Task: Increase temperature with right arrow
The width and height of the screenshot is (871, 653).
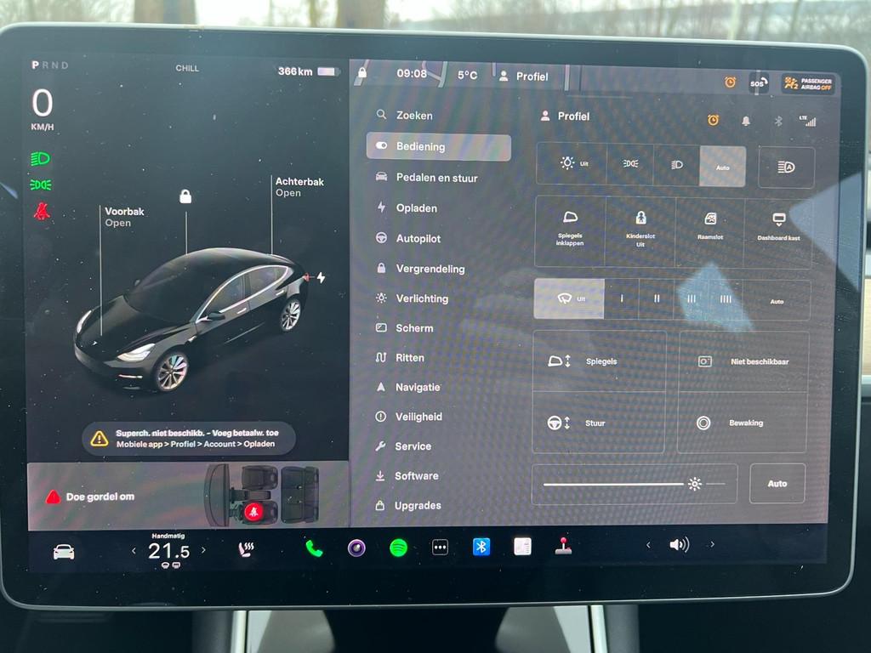Action: click(x=203, y=550)
